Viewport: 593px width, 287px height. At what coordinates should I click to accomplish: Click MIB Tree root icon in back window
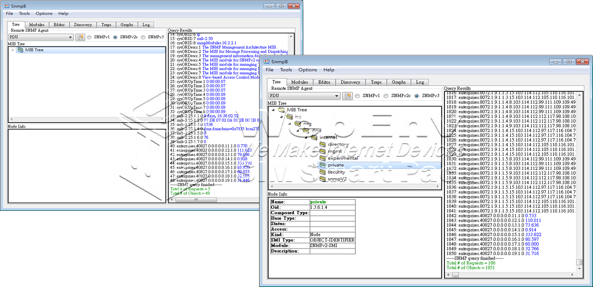click(x=21, y=50)
